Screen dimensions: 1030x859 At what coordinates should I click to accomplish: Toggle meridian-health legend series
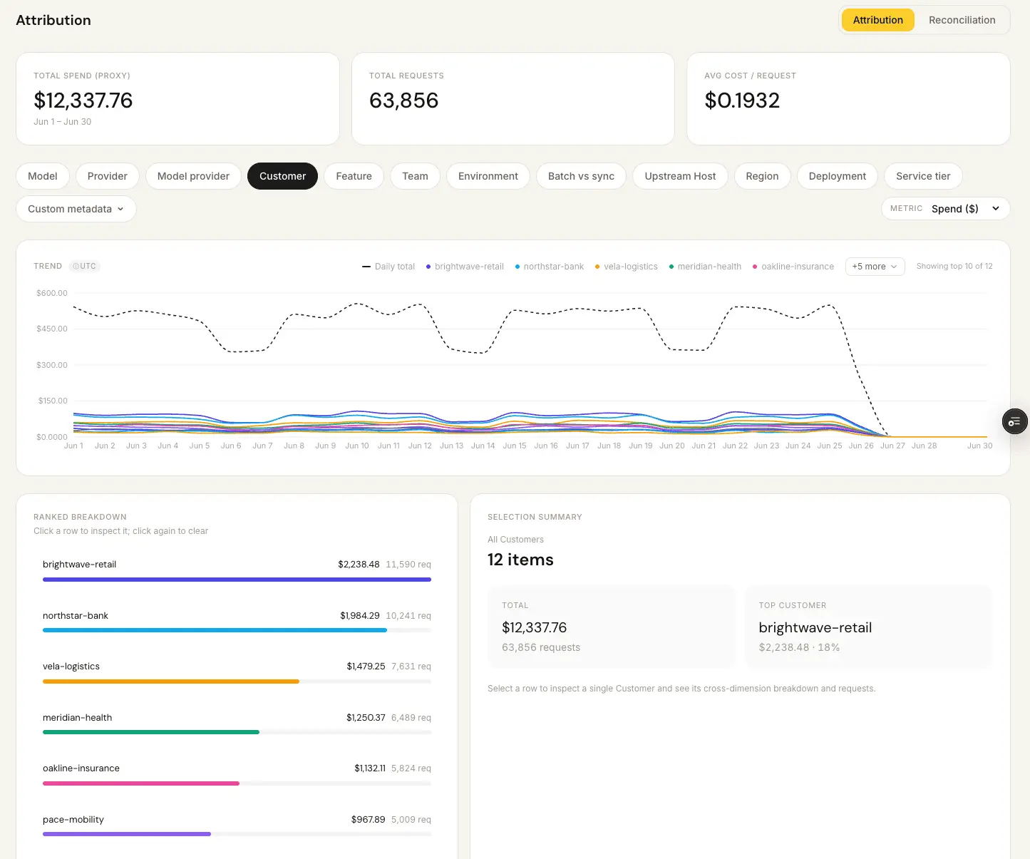click(x=705, y=267)
